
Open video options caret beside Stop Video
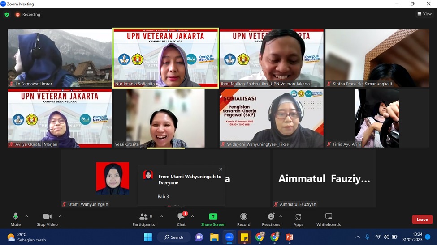tap(60, 217)
